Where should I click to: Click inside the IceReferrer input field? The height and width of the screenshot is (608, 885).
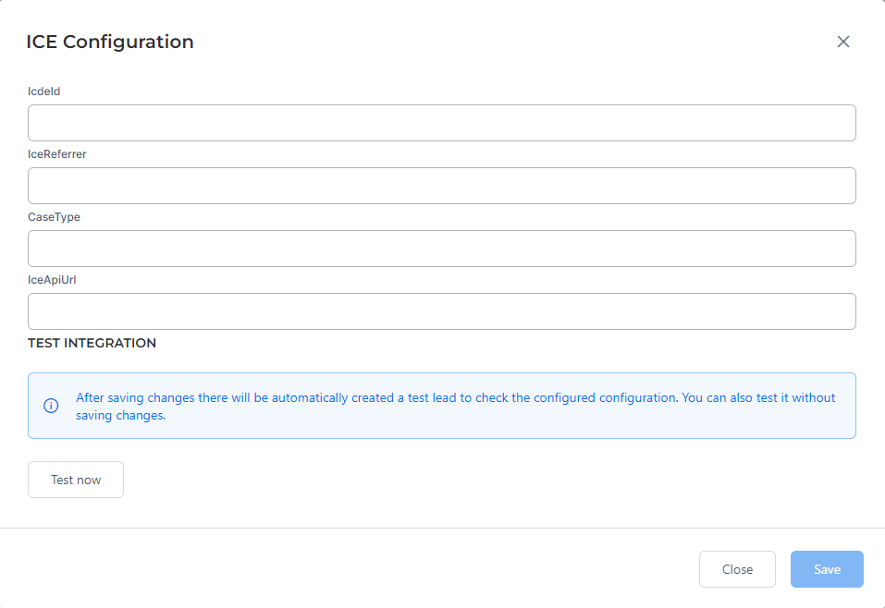441,185
